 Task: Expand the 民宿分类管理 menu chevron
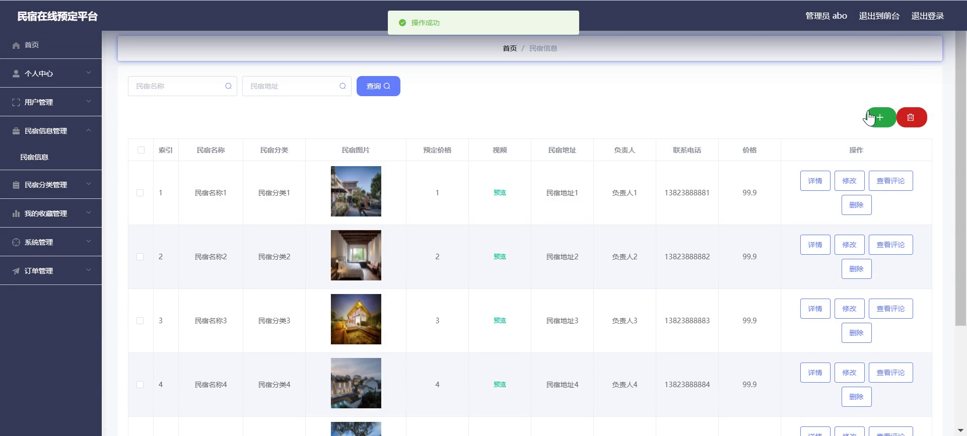[89, 184]
